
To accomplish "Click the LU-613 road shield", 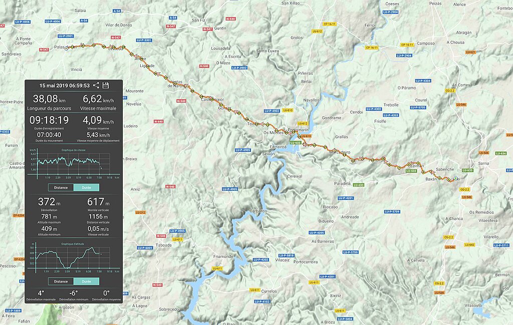I will pos(306,136).
